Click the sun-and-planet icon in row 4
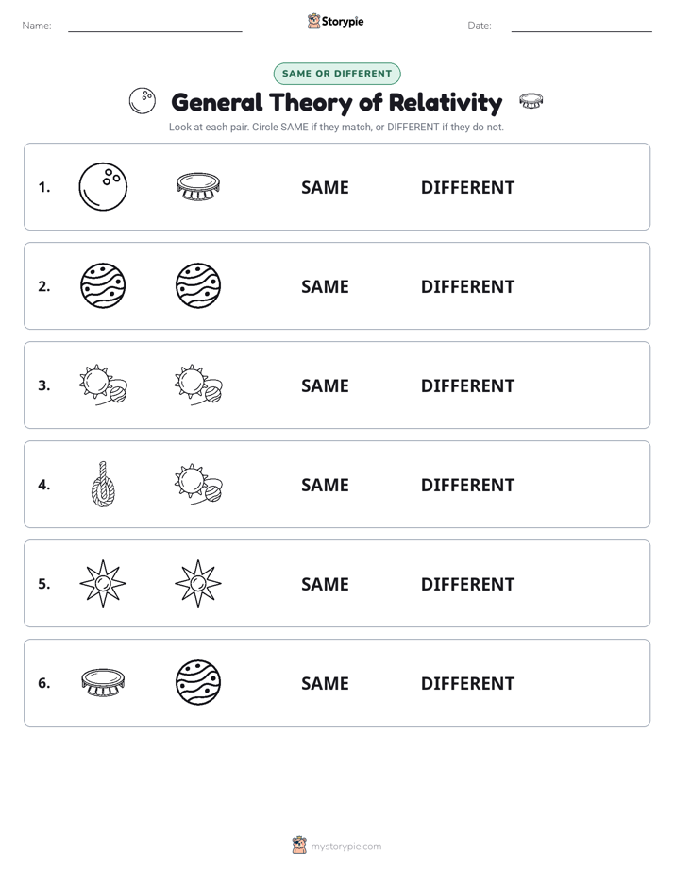 click(x=198, y=485)
